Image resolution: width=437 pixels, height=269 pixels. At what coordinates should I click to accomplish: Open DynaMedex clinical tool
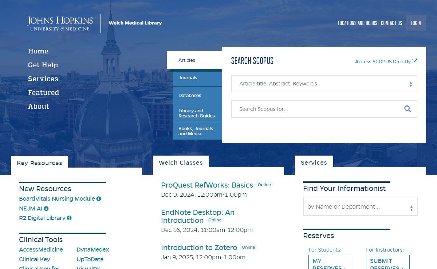point(93,250)
